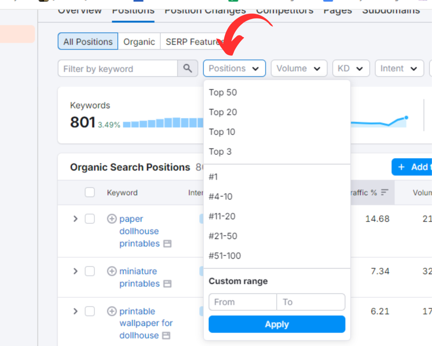Click the magnifying glass search icon

[188, 68]
